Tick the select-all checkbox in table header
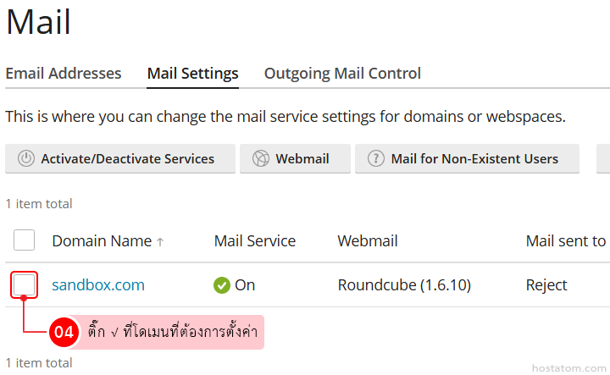Screen dimensions: 610x375 (x=25, y=240)
